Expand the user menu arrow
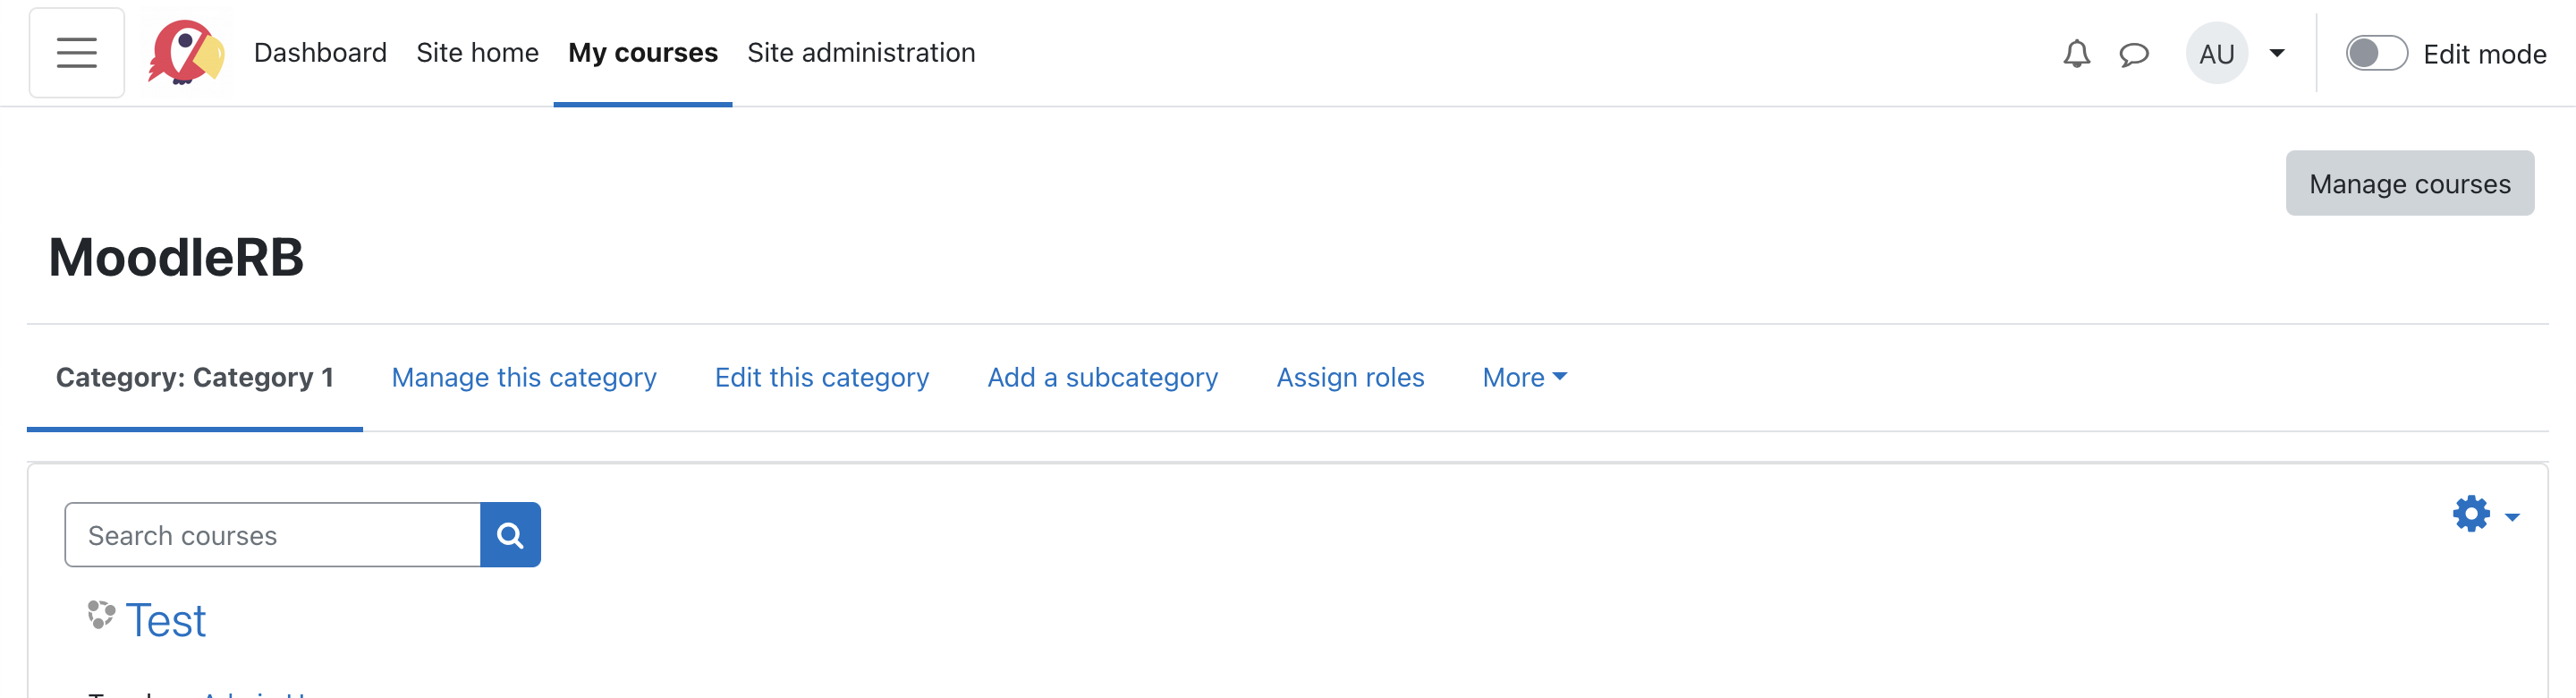The width and height of the screenshot is (2576, 698). (2277, 53)
